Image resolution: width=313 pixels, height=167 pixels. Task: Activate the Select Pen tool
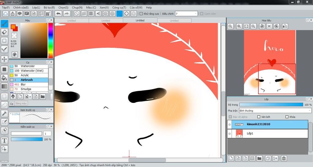pos(4,122)
